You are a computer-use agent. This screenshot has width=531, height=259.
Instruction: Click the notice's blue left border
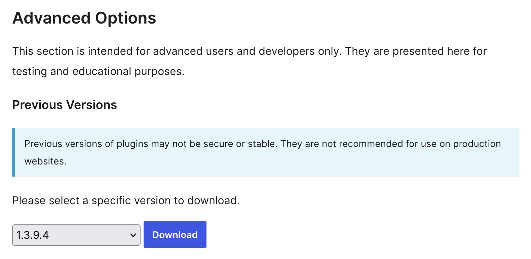coord(13,152)
